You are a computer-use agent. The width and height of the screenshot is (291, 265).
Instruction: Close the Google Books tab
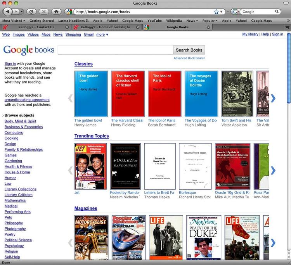[208, 27]
